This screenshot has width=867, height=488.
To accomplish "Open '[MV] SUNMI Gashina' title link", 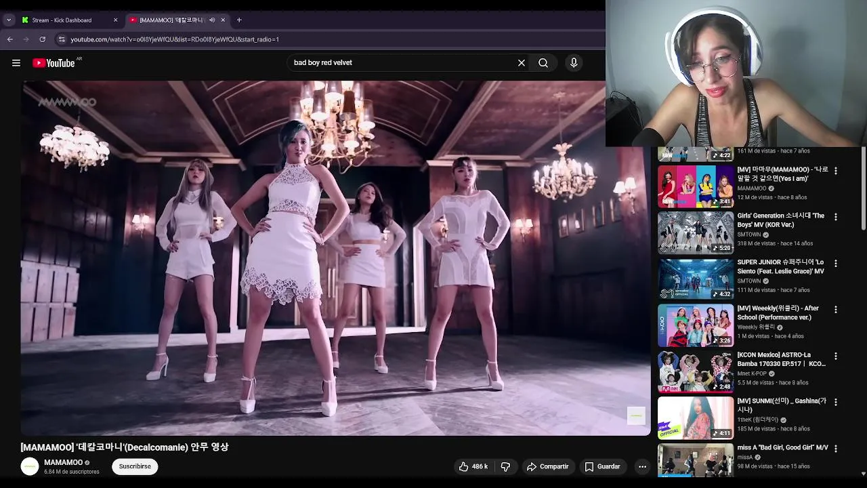I will coord(781,405).
